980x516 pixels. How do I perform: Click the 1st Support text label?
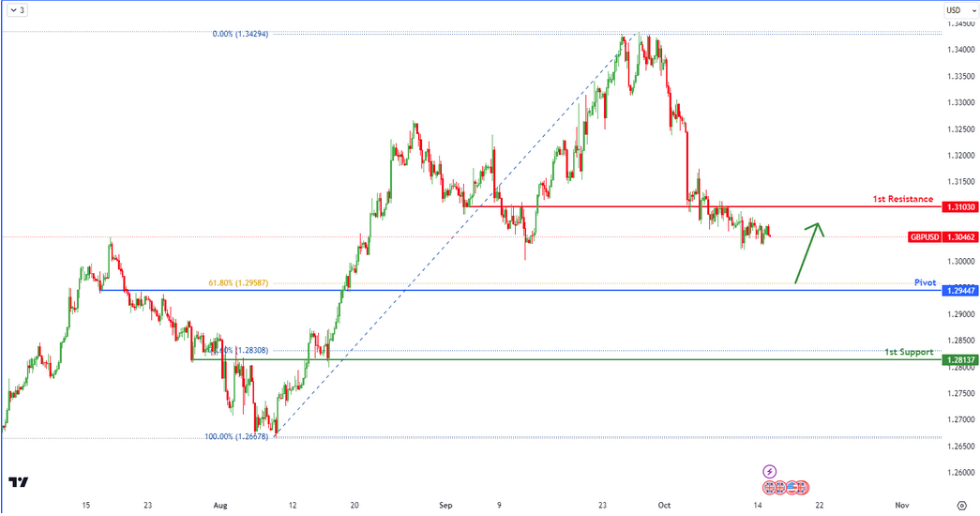tap(908, 352)
